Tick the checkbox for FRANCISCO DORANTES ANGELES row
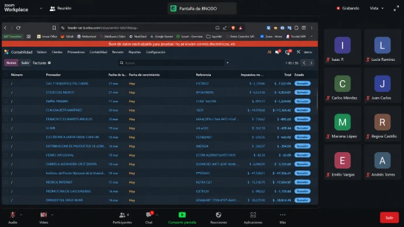Image resolution: width=404 pixels, height=227 pixels. pyautogui.click(x=6, y=119)
